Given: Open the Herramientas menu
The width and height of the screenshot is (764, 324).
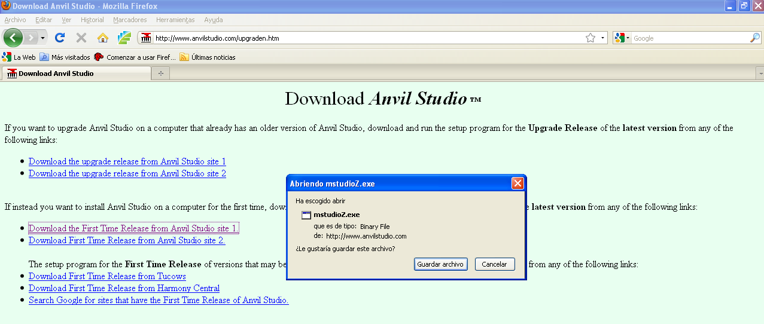Looking at the screenshot, I should tap(175, 20).
